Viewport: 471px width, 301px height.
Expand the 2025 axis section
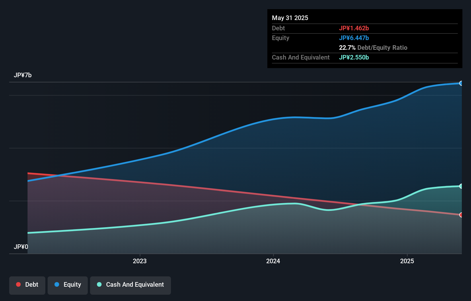(407, 261)
